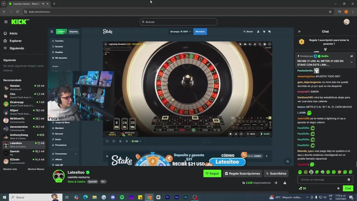357x201 pixels.
Task: Click the Kick logo
Action: click(x=20, y=22)
